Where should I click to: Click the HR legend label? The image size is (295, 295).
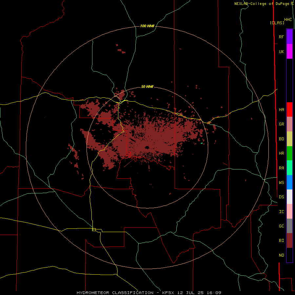(x=282, y=153)
